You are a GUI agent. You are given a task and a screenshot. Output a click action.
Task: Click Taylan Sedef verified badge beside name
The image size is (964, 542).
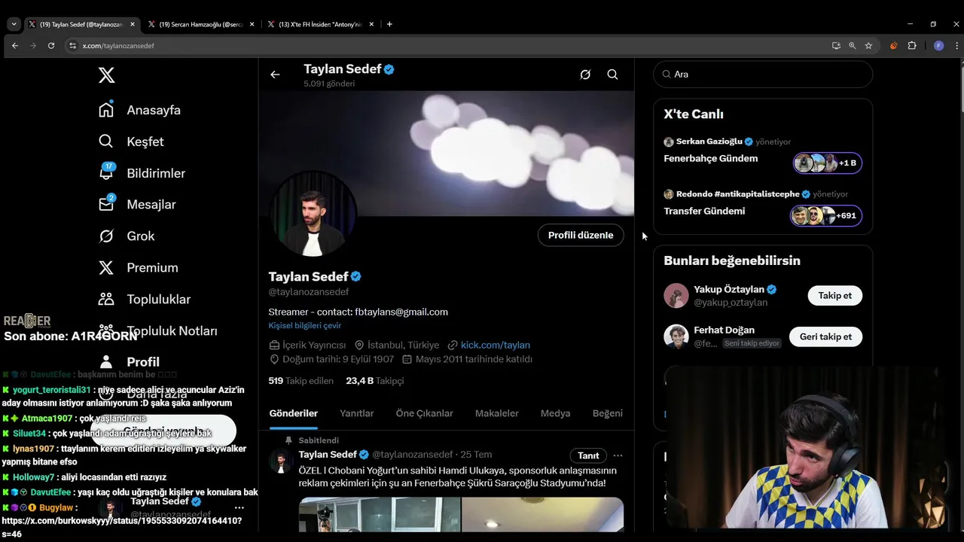(x=356, y=276)
